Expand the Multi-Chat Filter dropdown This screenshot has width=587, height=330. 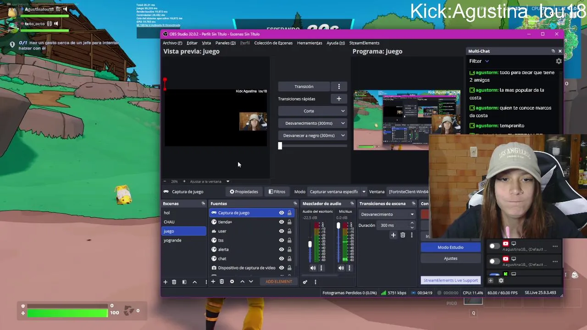tap(479, 61)
